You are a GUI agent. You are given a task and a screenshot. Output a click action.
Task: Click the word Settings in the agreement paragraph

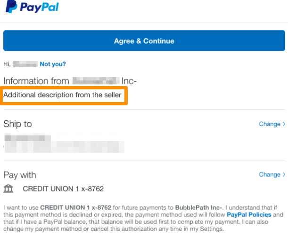[212, 229]
